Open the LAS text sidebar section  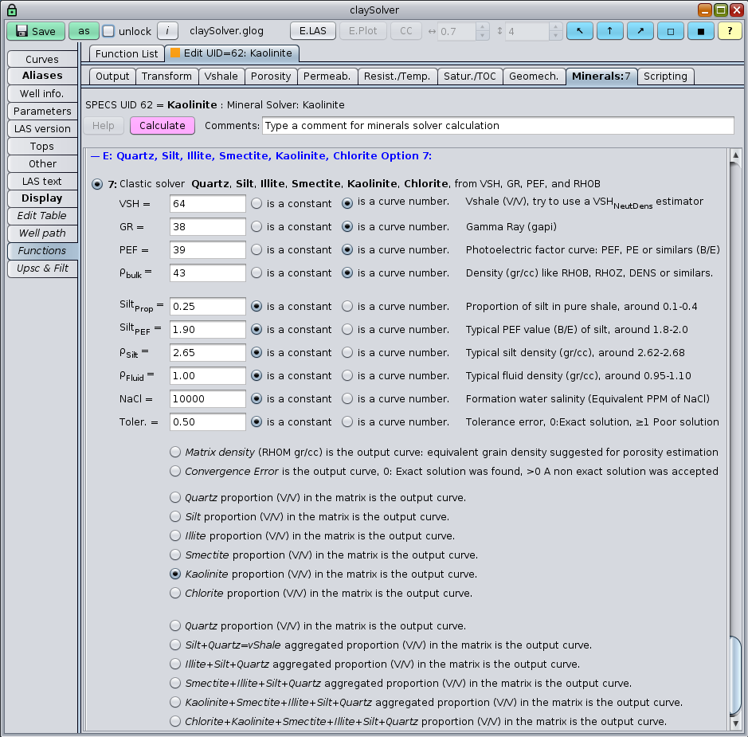click(42, 182)
